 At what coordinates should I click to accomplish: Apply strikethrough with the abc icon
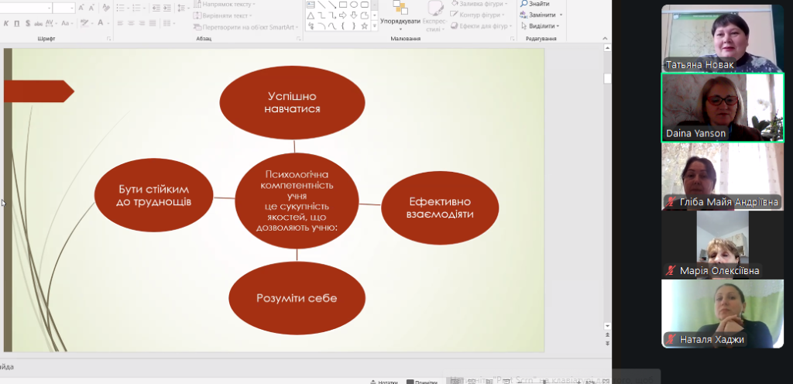pos(40,23)
